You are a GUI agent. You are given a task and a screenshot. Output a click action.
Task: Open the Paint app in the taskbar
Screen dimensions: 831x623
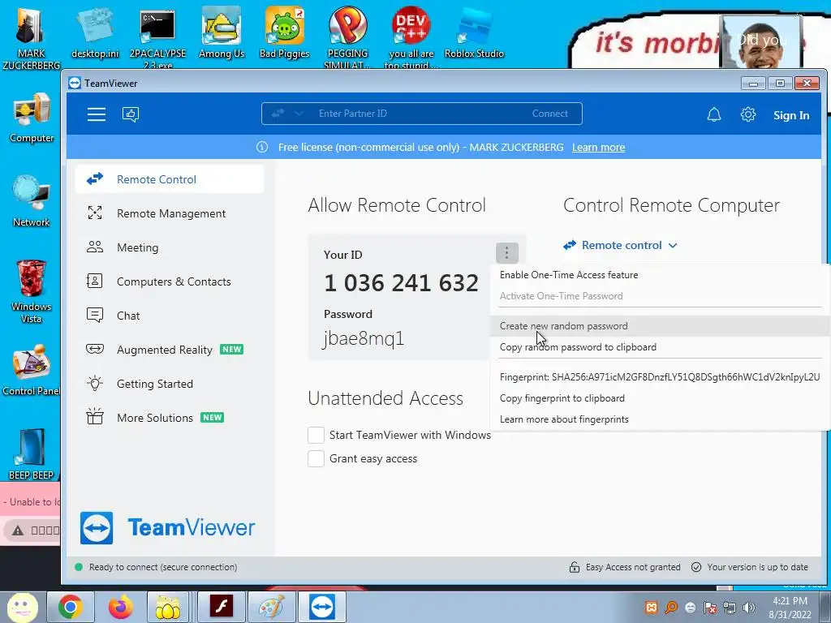click(x=271, y=607)
